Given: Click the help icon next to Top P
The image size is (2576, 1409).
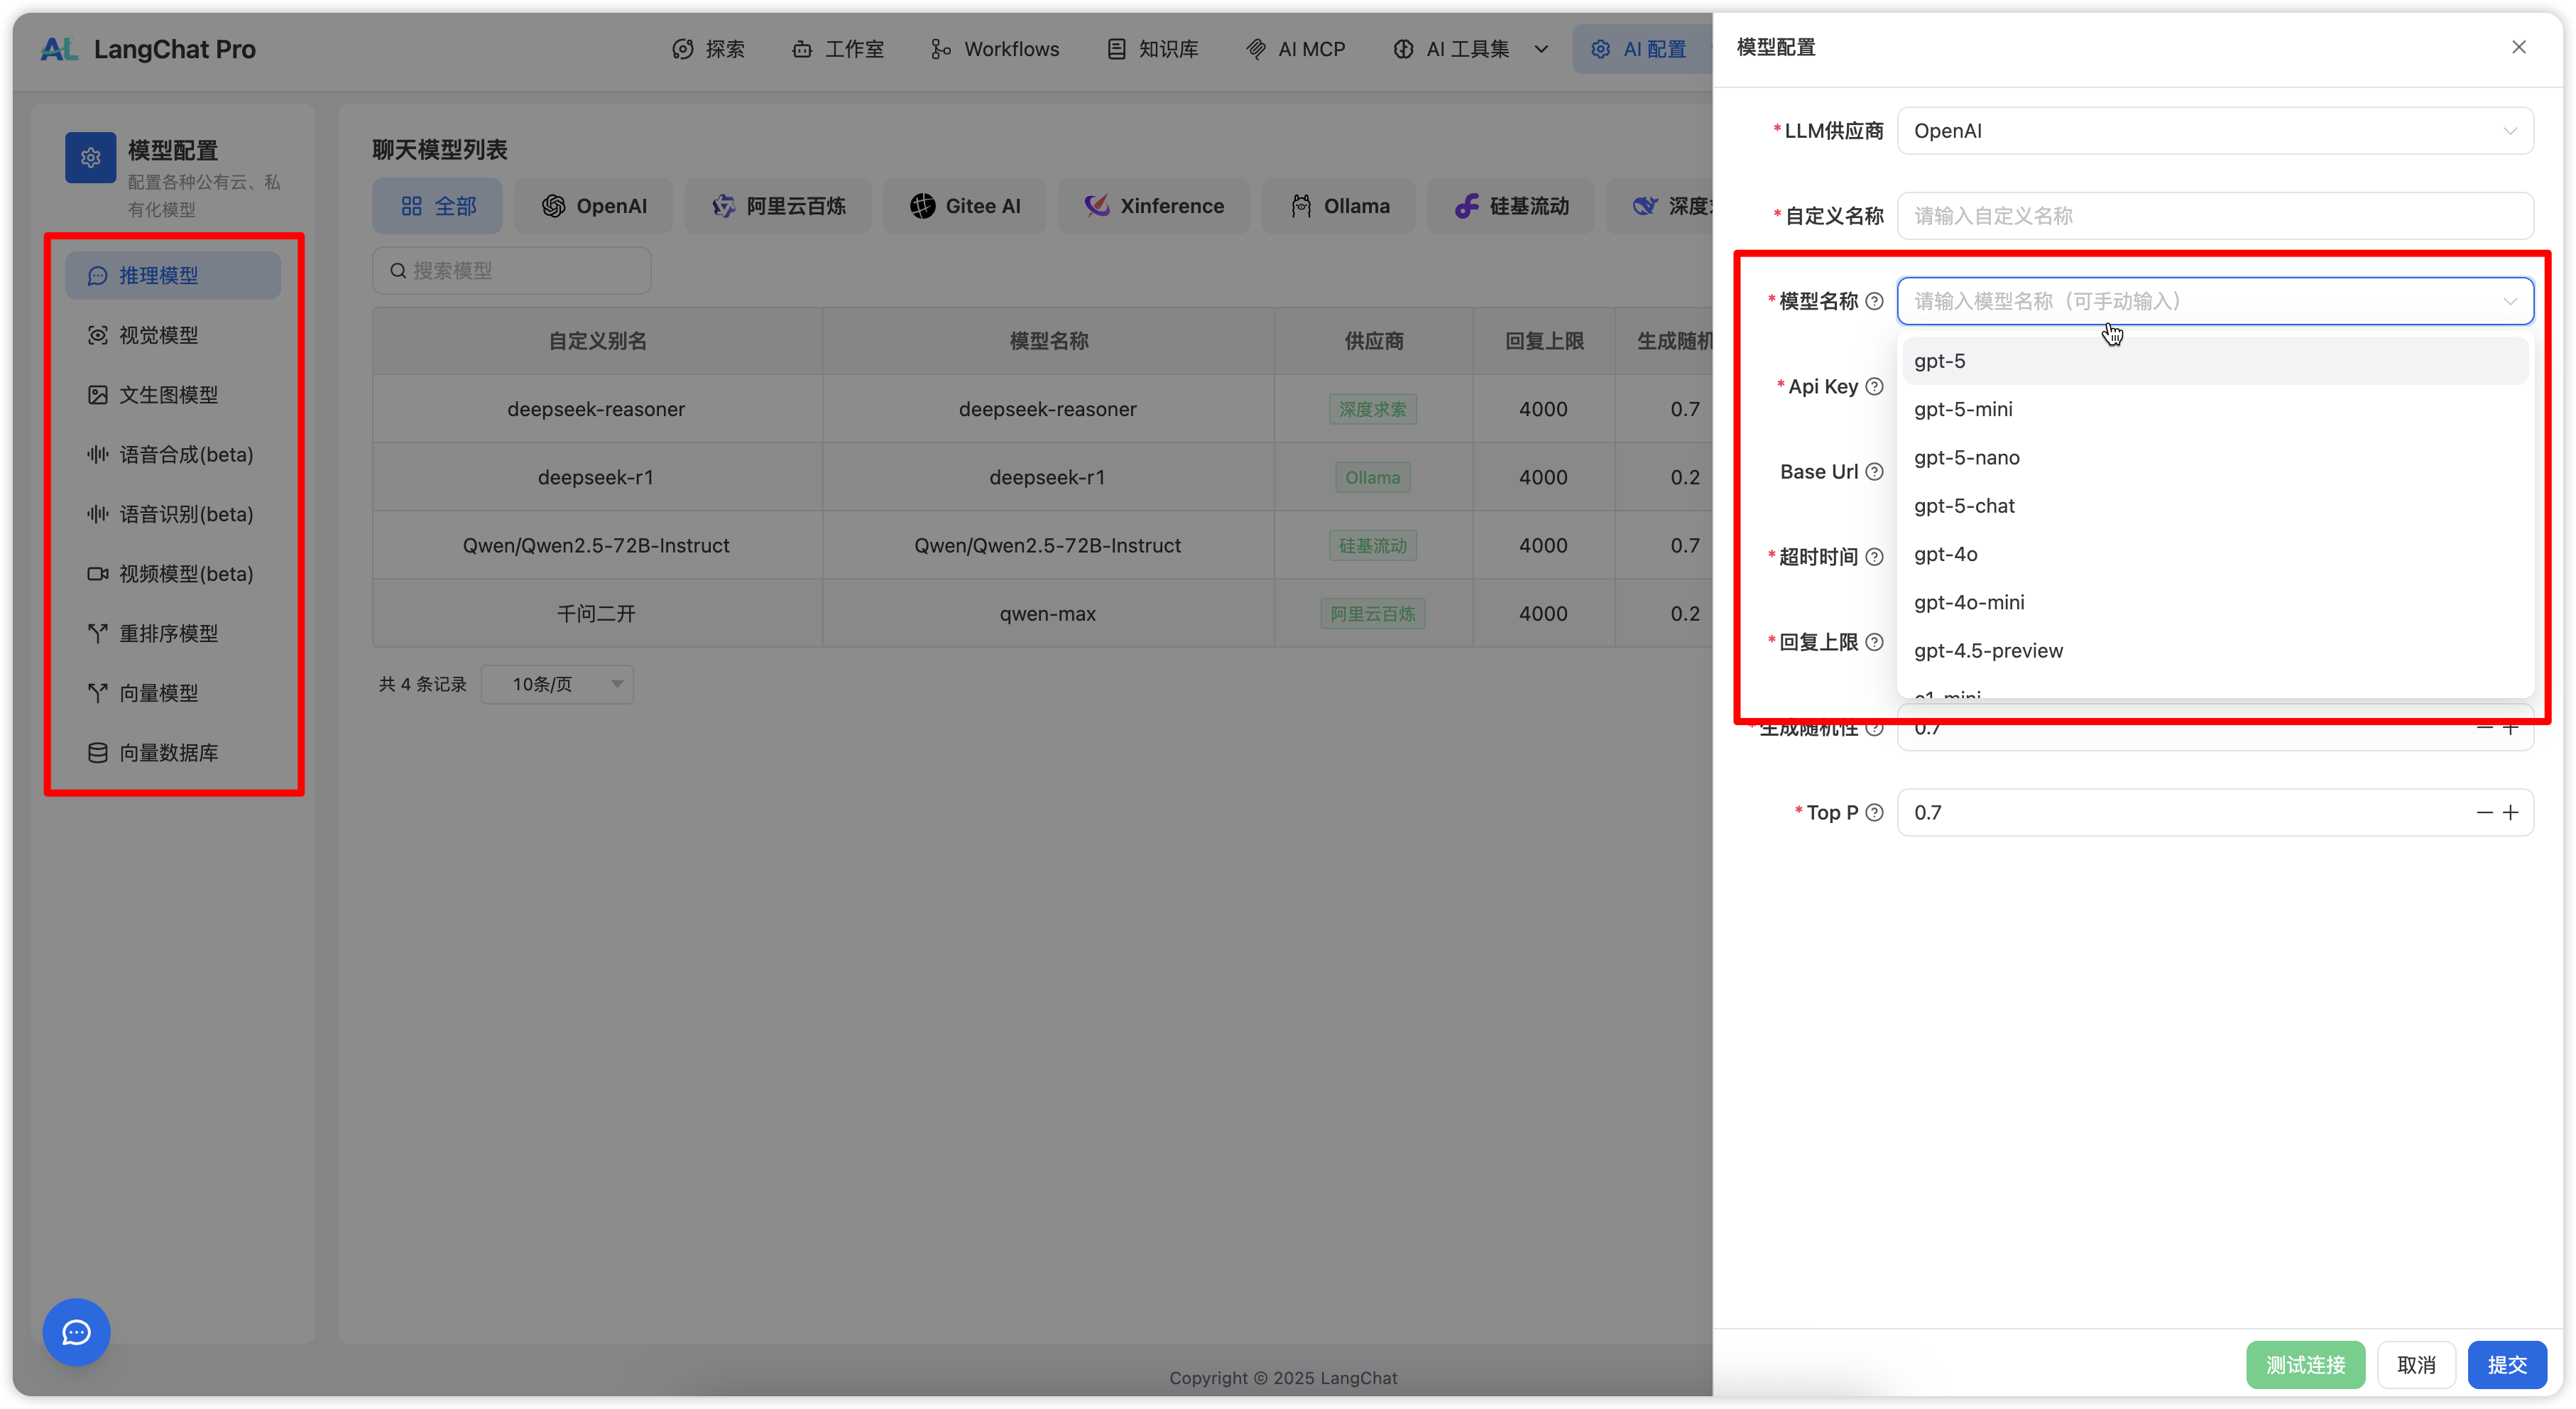Looking at the screenshot, I should point(1875,813).
